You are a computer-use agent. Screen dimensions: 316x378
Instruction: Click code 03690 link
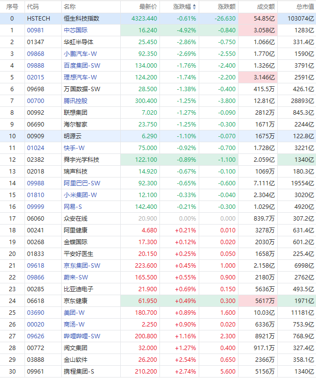(35, 313)
